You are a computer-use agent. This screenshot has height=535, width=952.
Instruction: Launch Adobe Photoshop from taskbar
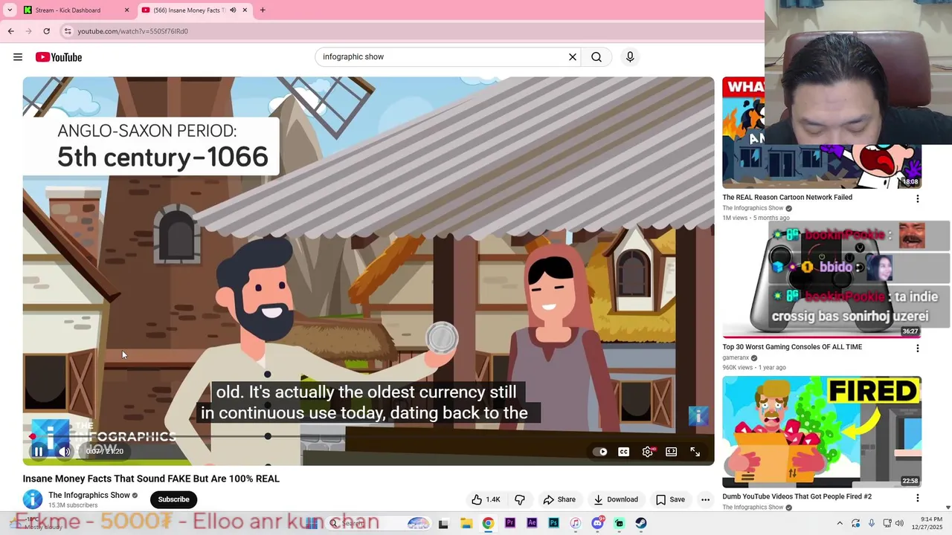(553, 523)
